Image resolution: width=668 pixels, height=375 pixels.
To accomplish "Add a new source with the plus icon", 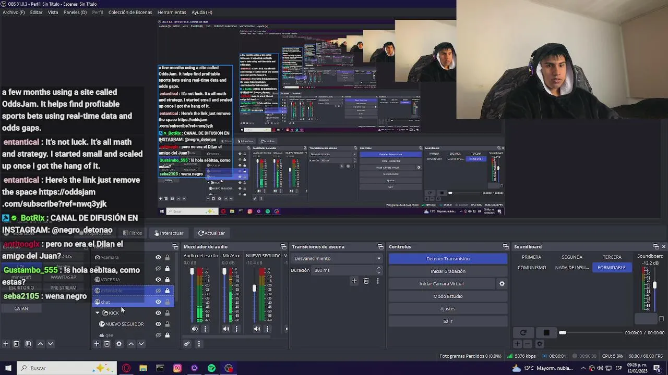I will [x=97, y=344].
